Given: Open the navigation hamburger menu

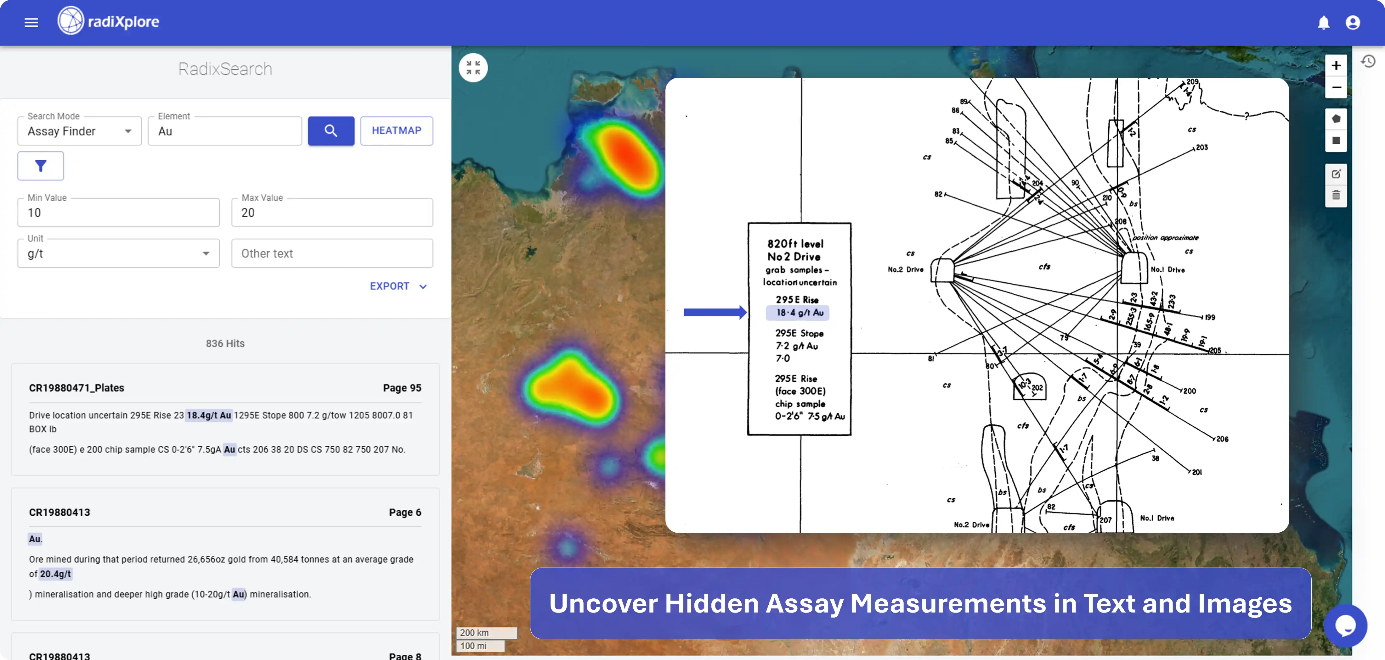Looking at the screenshot, I should 31,22.
